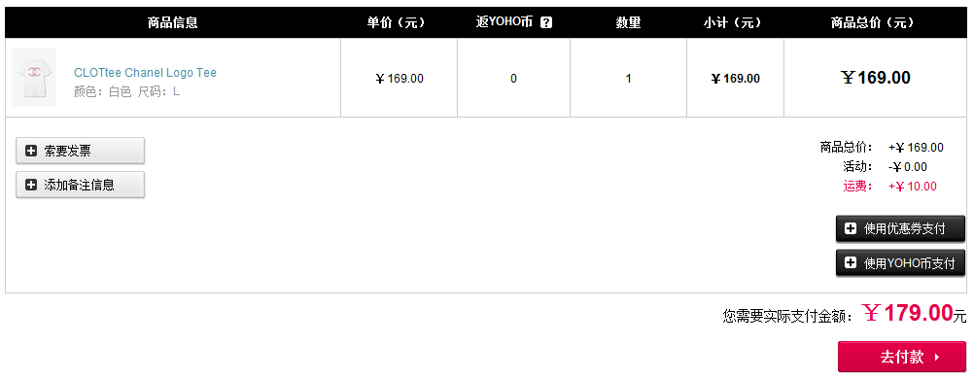
Task: Click the 返YOHO币 value 0 cell
Action: (x=513, y=79)
